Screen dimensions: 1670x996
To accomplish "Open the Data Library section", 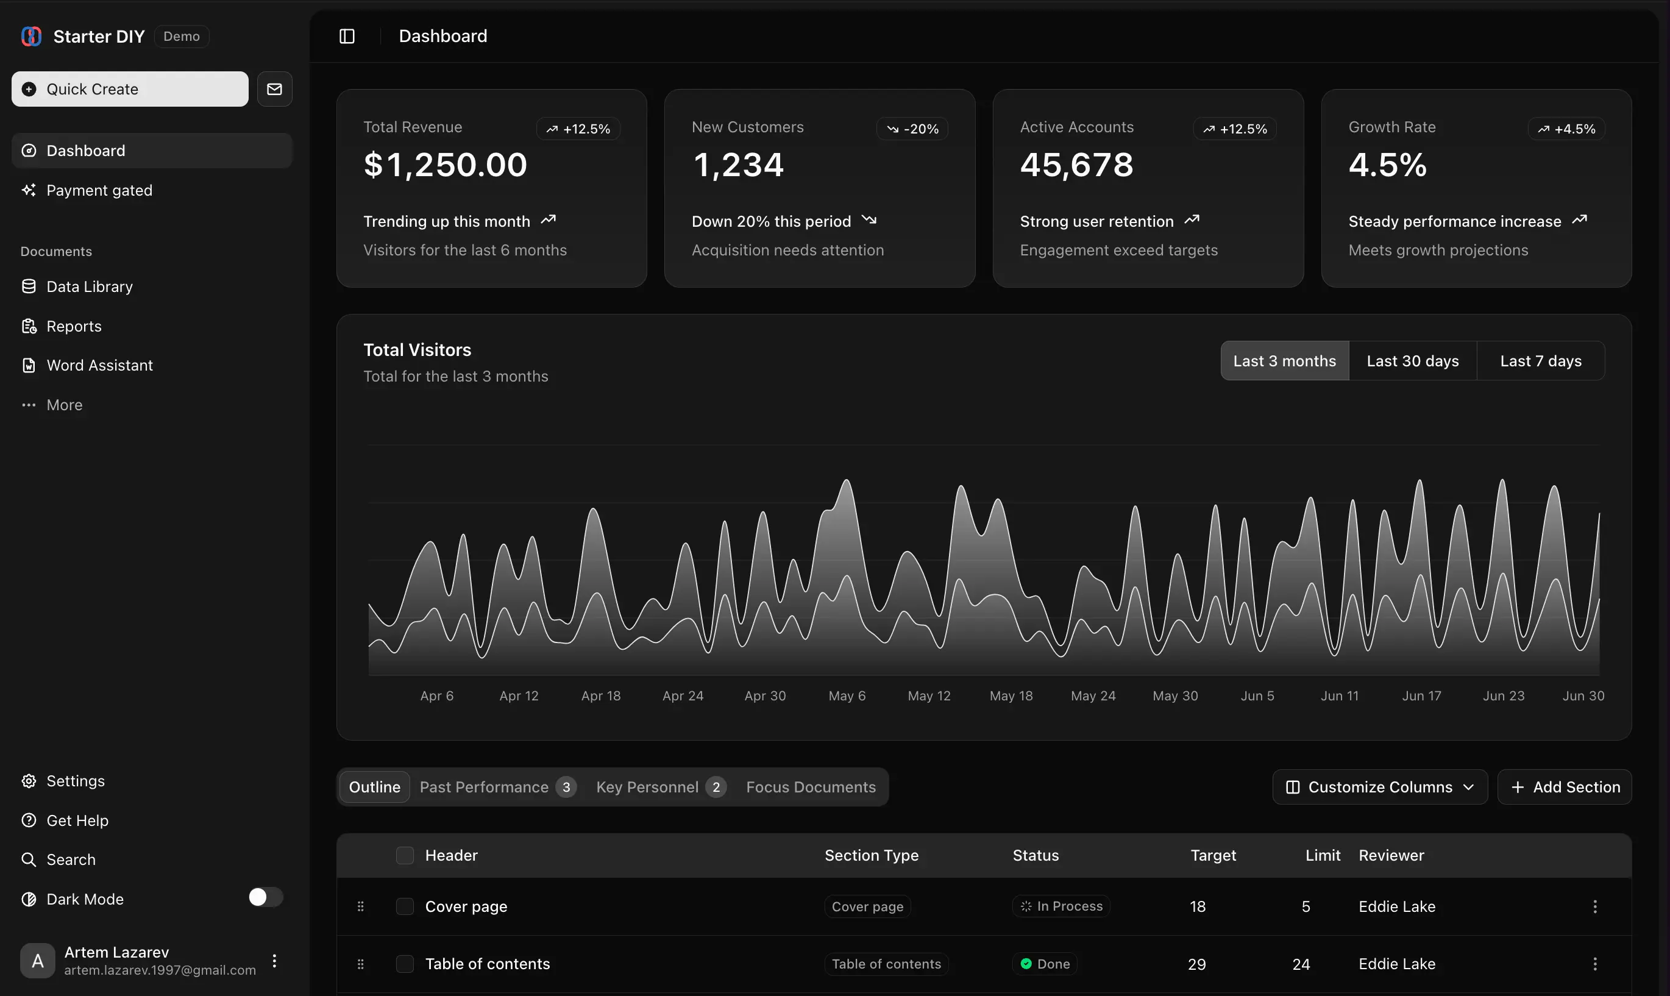I will tap(89, 286).
